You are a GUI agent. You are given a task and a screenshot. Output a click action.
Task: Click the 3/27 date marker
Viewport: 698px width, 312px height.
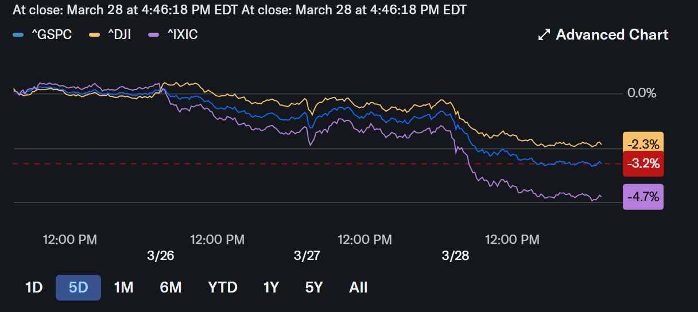307,255
